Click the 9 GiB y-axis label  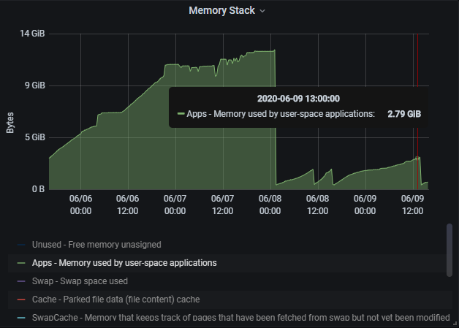35,85
